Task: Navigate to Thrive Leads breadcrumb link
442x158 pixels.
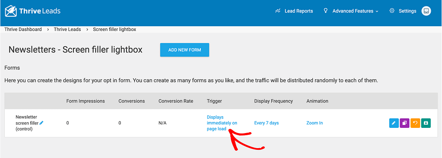Action: pyautogui.click(x=67, y=29)
